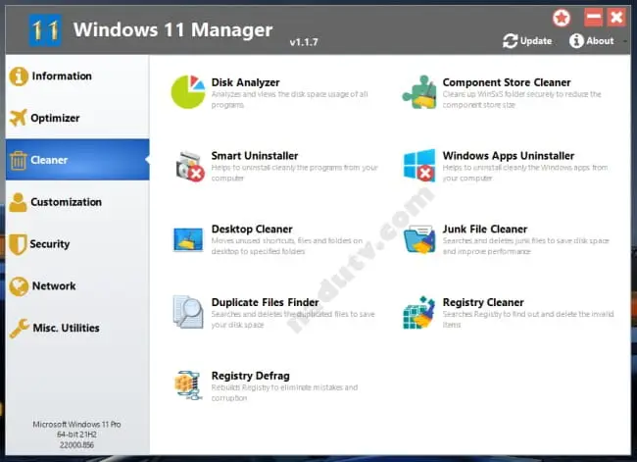Viewport: 637px width, 462px height.
Task: Close the Windows 11 Manager window
Action: (x=616, y=18)
